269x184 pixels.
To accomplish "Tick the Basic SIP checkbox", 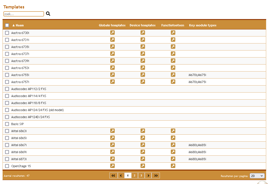I will tap(7, 124).
